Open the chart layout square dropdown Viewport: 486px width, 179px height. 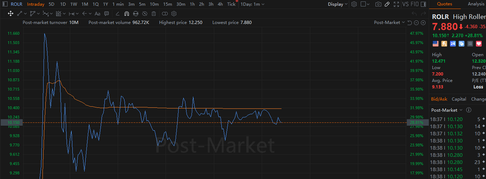(366, 4)
